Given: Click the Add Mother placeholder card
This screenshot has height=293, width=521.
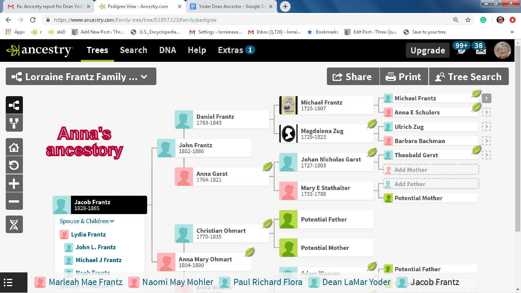Looking at the screenshot, I should pos(431,170).
